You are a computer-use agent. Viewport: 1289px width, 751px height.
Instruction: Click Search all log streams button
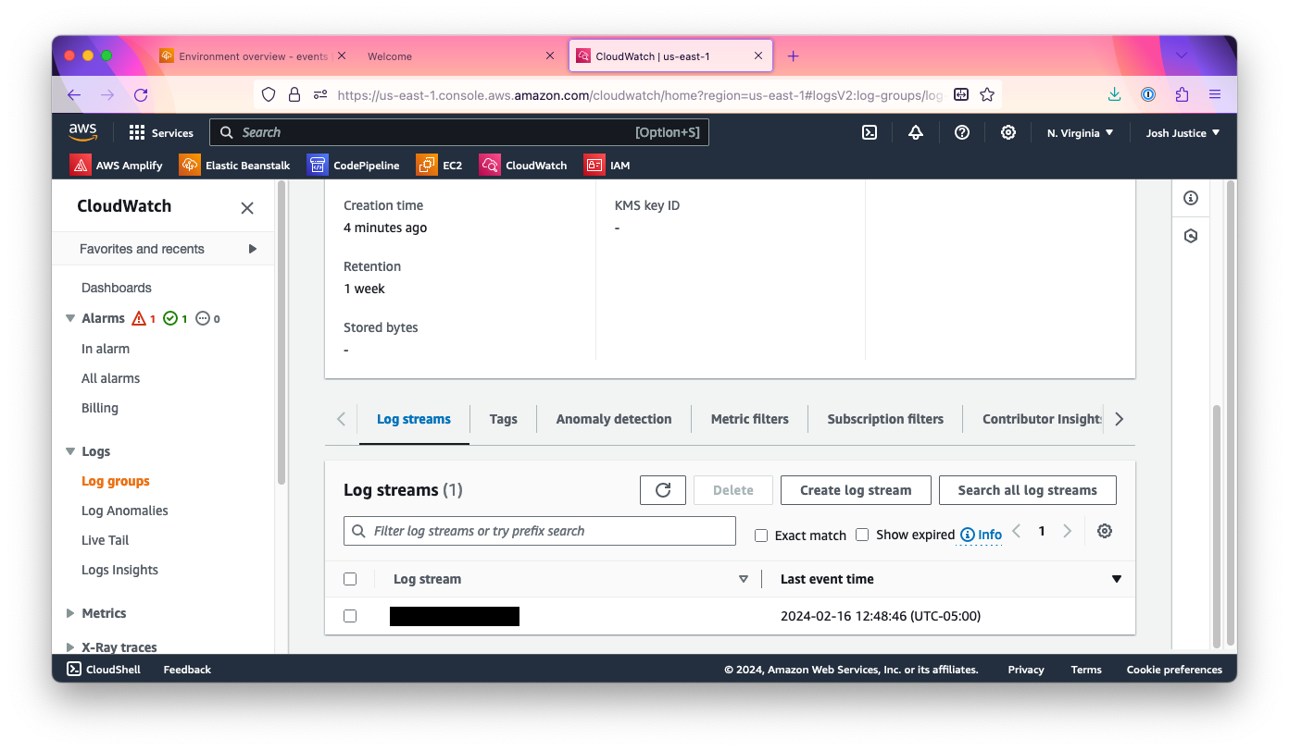1028,490
